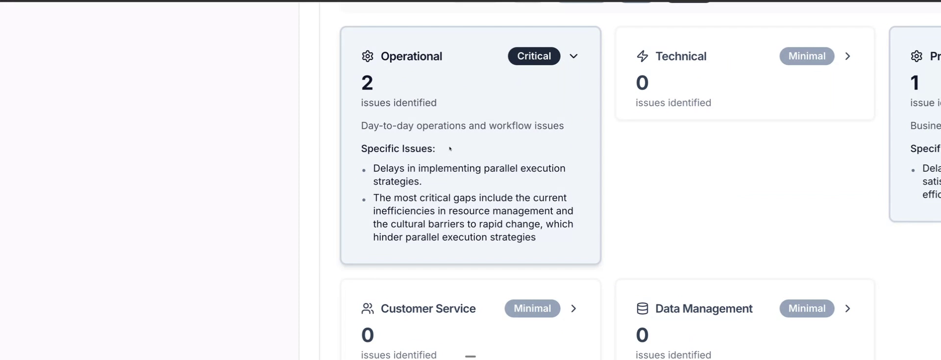The width and height of the screenshot is (941, 360).
Task: Click the gear icon on partially visible right card
Action: [916, 56]
